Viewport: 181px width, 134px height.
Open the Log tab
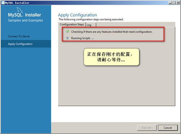pos(91,25)
